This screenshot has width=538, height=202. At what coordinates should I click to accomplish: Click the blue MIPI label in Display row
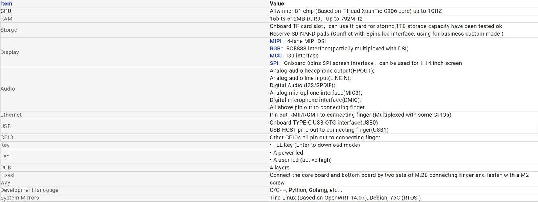coord(276,41)
